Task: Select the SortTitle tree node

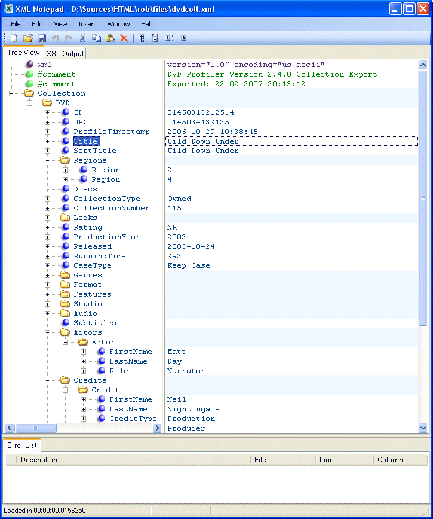Action: point(95,151)
